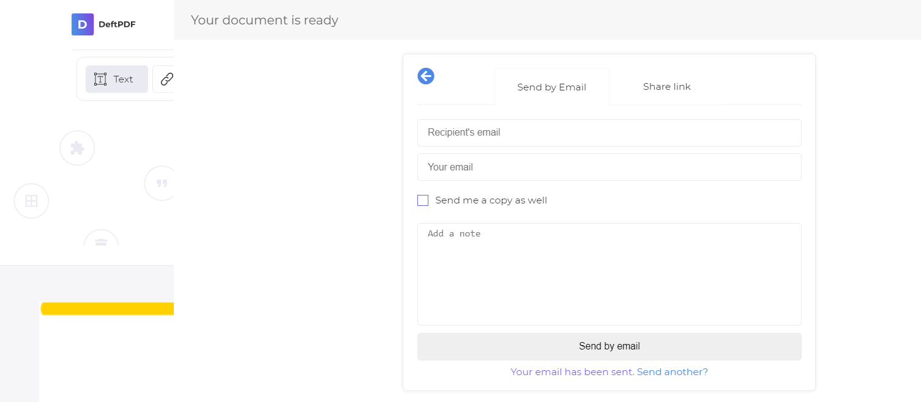Click the yellow highlight on the document

(x=107, y=307)
